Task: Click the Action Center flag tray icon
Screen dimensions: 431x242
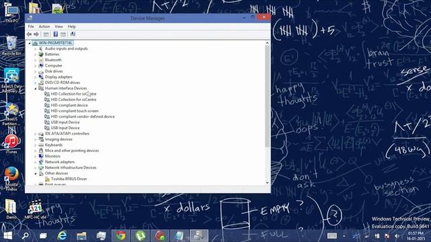Action: tap(387, 236)
